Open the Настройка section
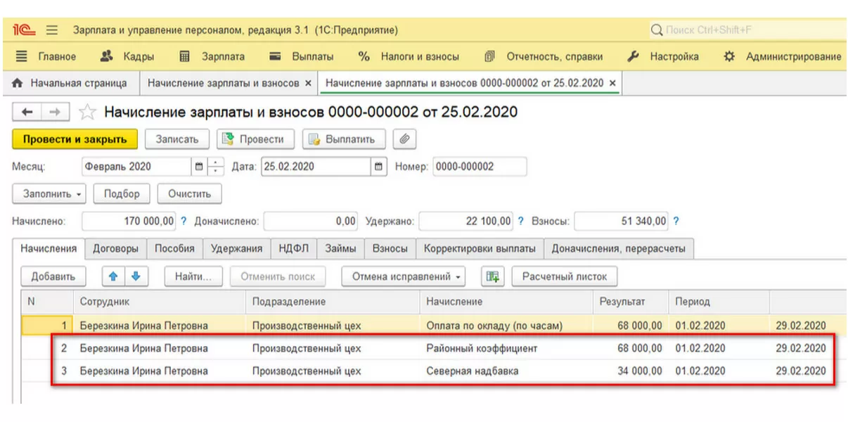Screen dimensions: 848x422 [663, 56]
